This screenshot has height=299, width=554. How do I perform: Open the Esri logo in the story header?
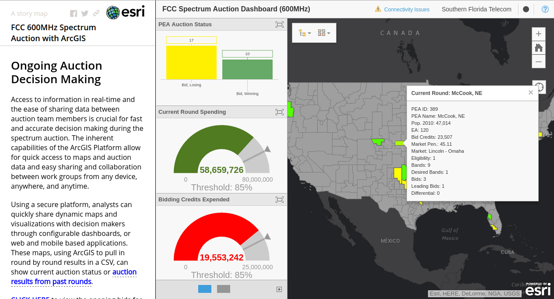click(x=126, y=12)
